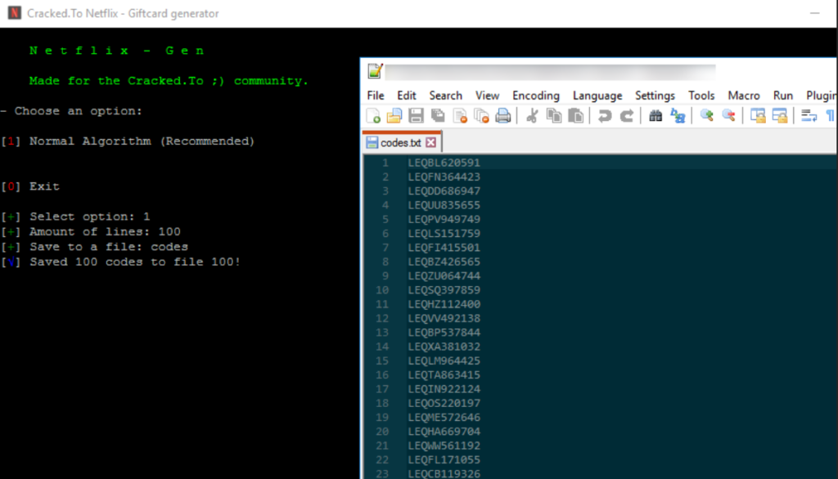The width and height of the screenshot is (838, 479).
Task: Redo the last undone edit
Action: point(626,115)
